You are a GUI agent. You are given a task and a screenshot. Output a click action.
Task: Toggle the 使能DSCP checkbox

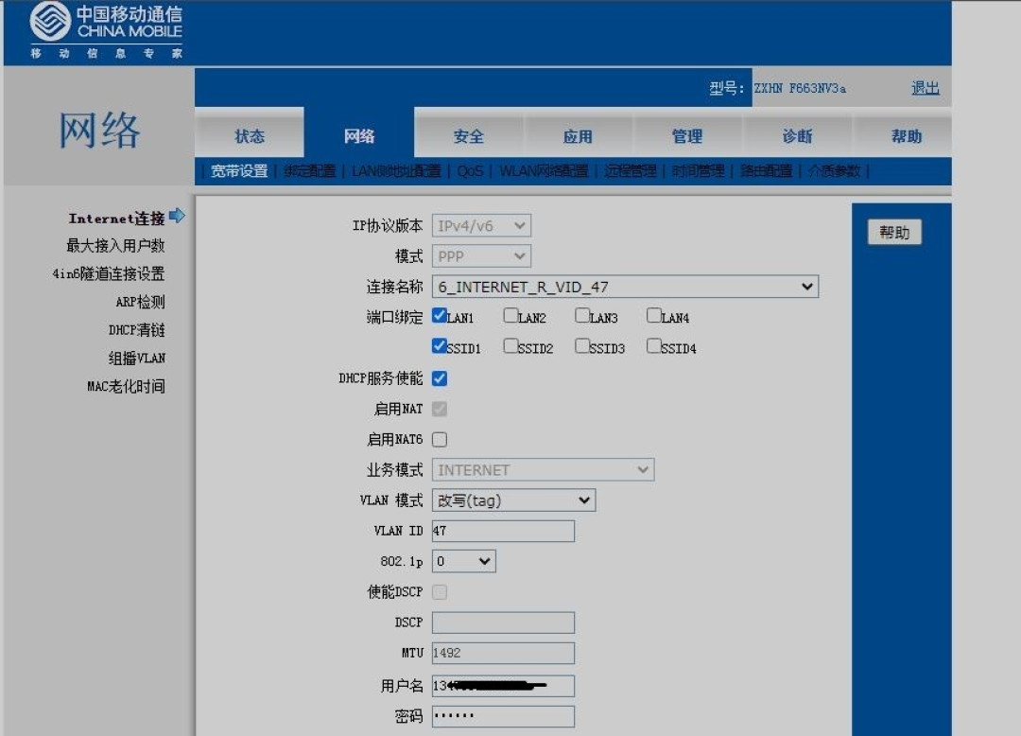point(440,592)
